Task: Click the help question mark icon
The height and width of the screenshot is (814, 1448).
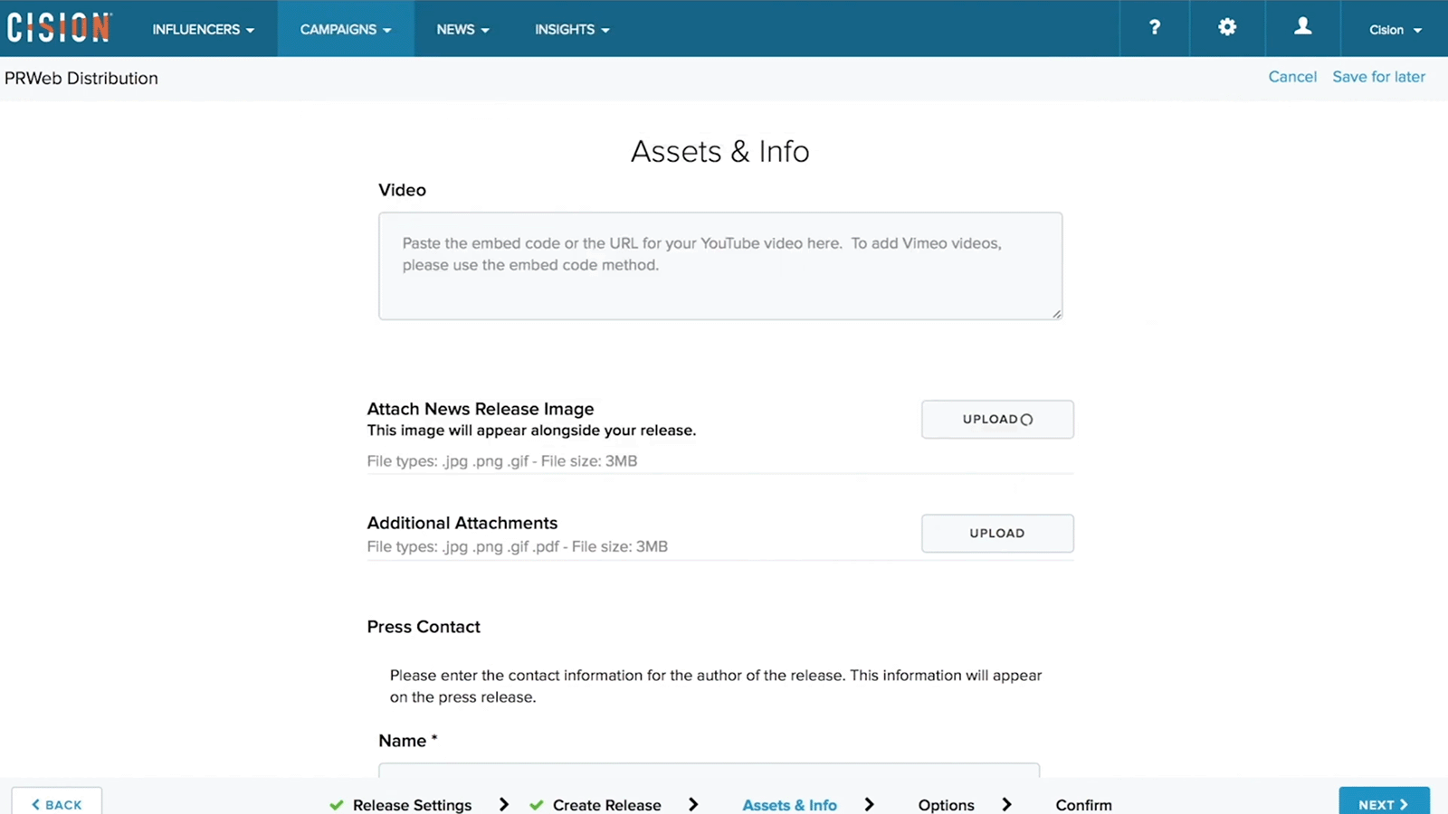Action: (x=1154, y=28)
